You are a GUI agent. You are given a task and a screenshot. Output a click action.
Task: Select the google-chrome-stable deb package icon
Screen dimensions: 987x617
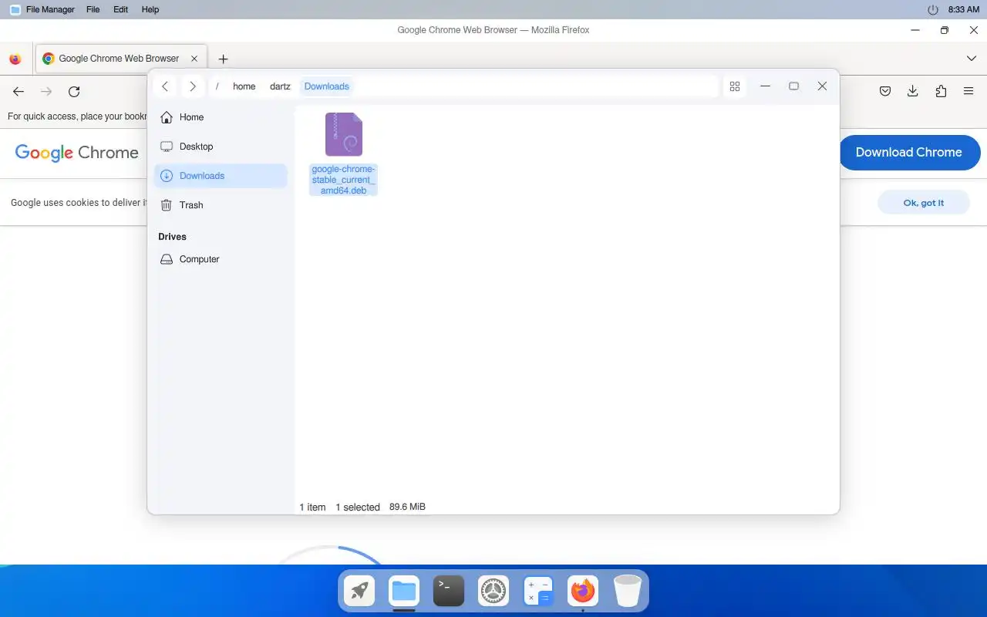(x=344, y=135)
